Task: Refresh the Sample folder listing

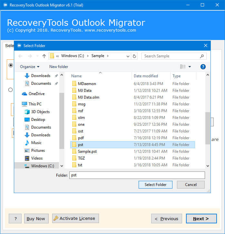Action: (134, 56)
